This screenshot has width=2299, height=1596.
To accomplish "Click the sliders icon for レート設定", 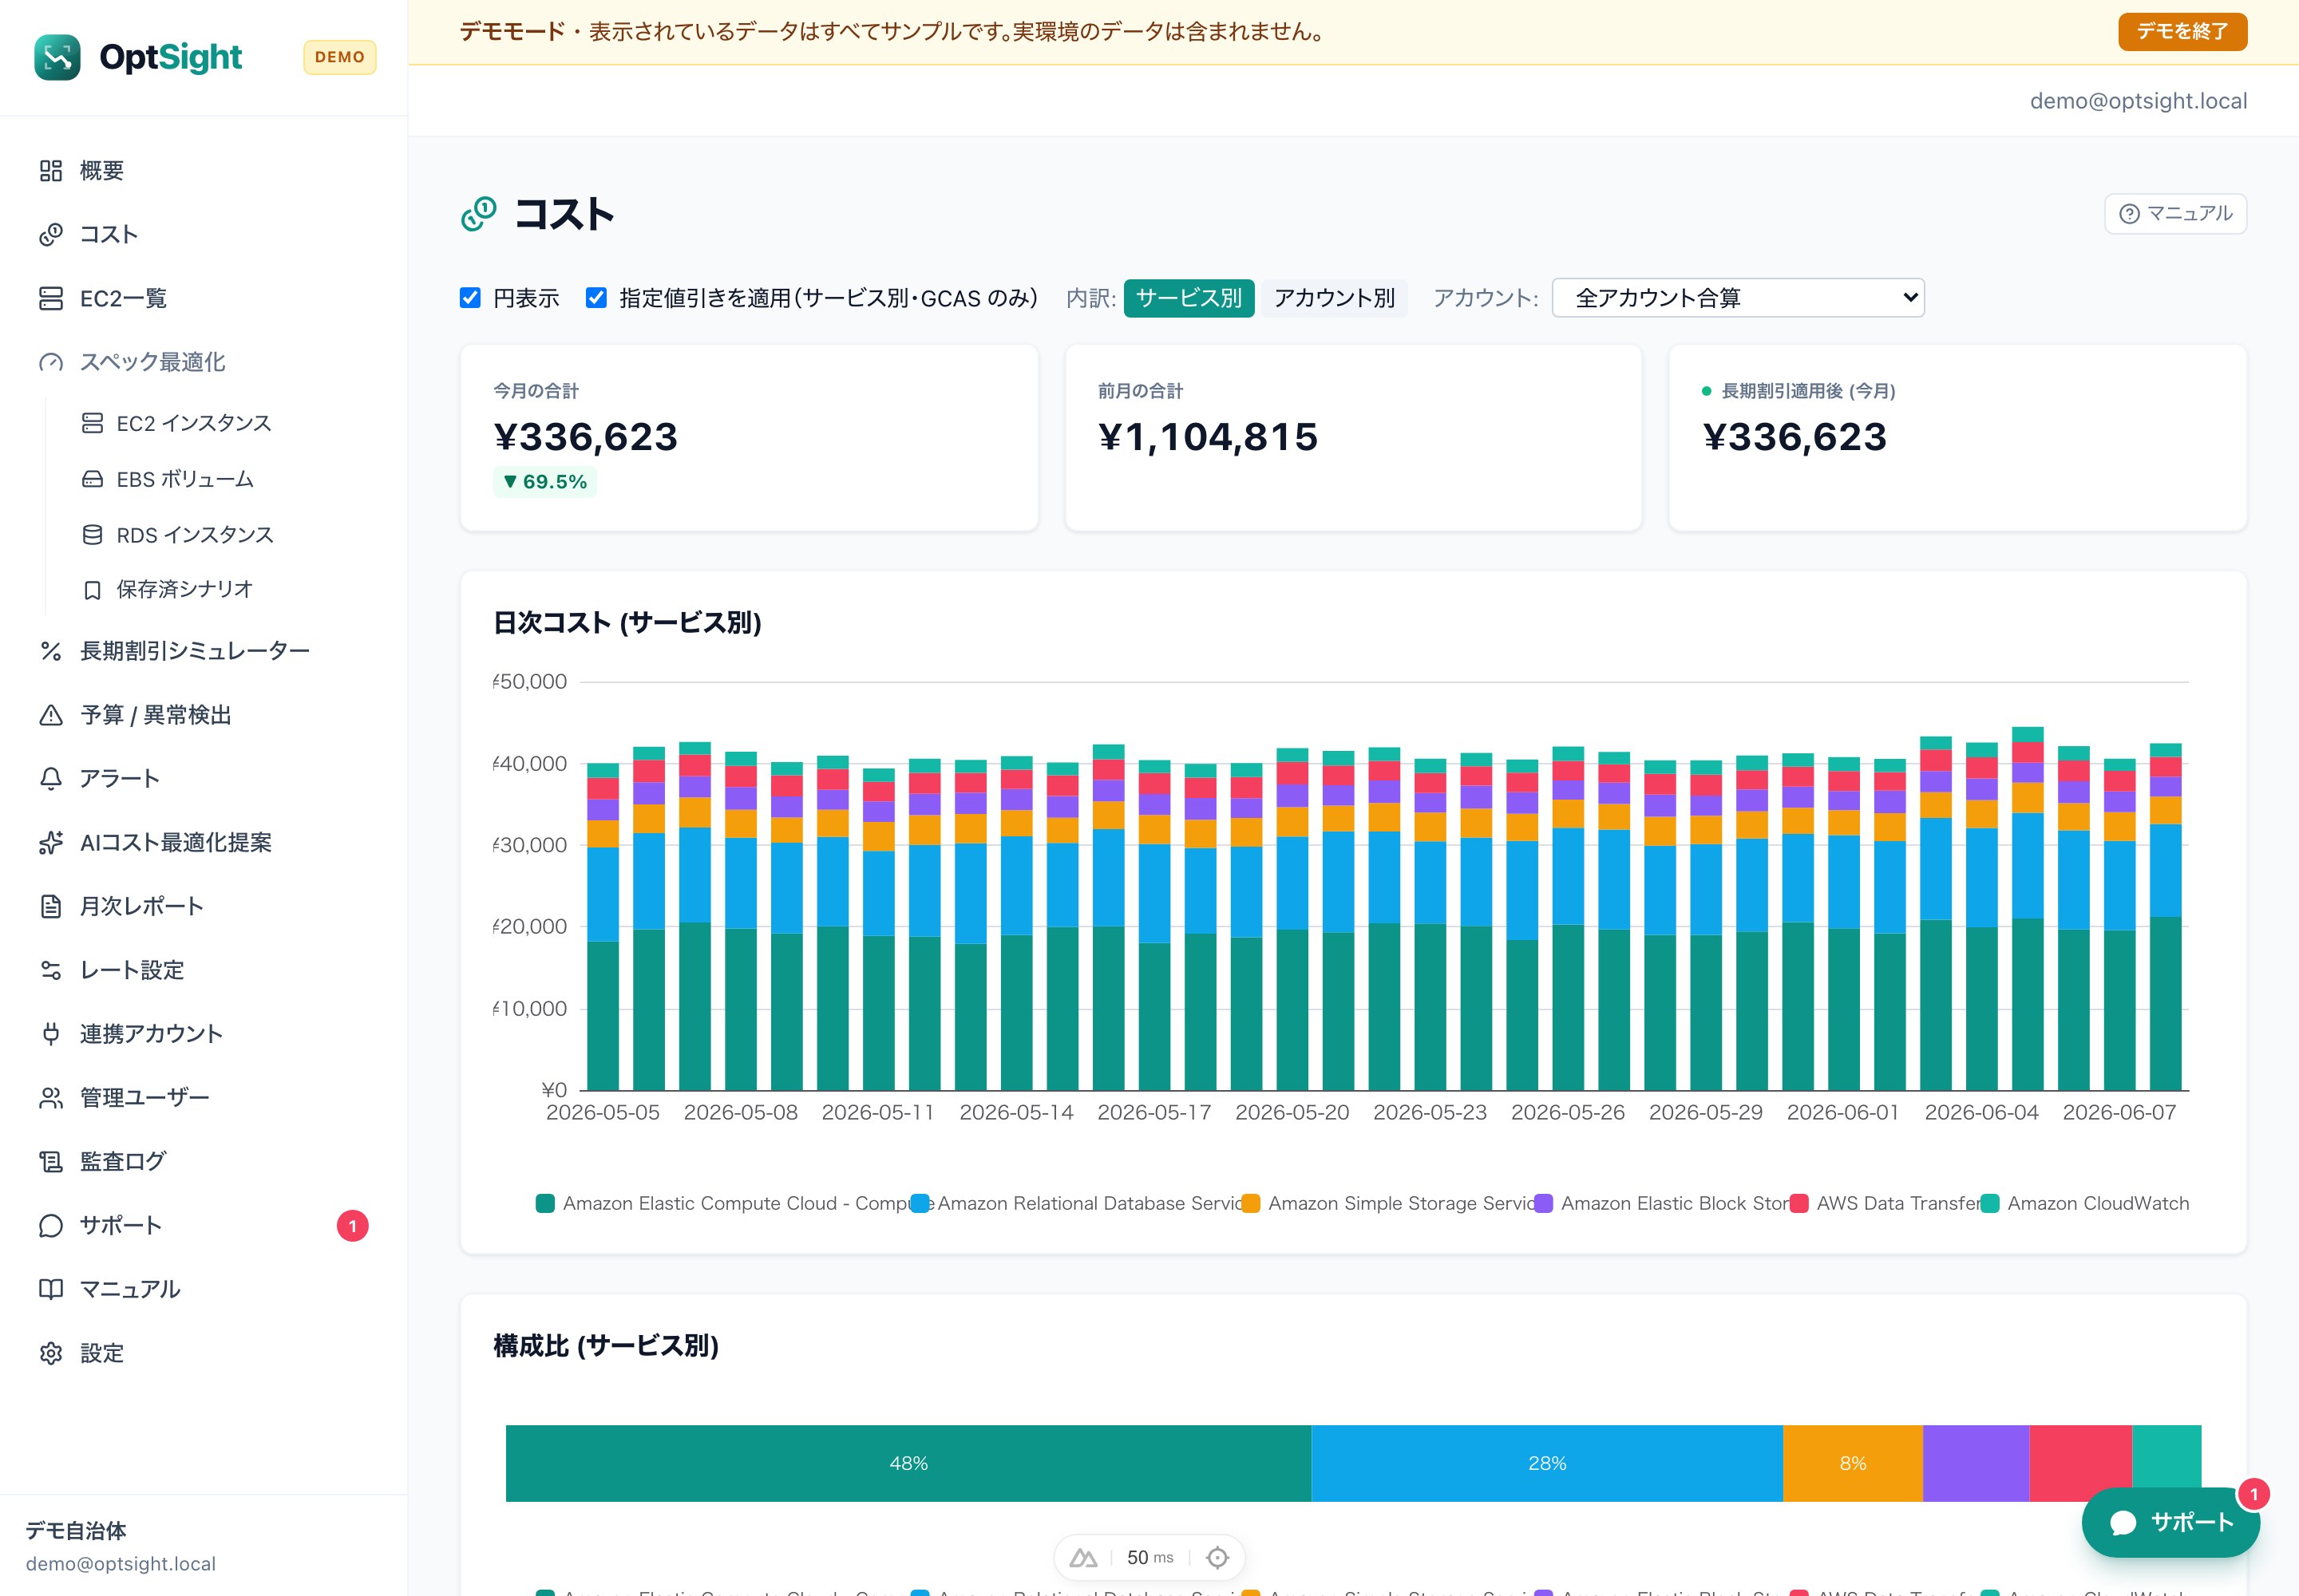I will [51, 970].
